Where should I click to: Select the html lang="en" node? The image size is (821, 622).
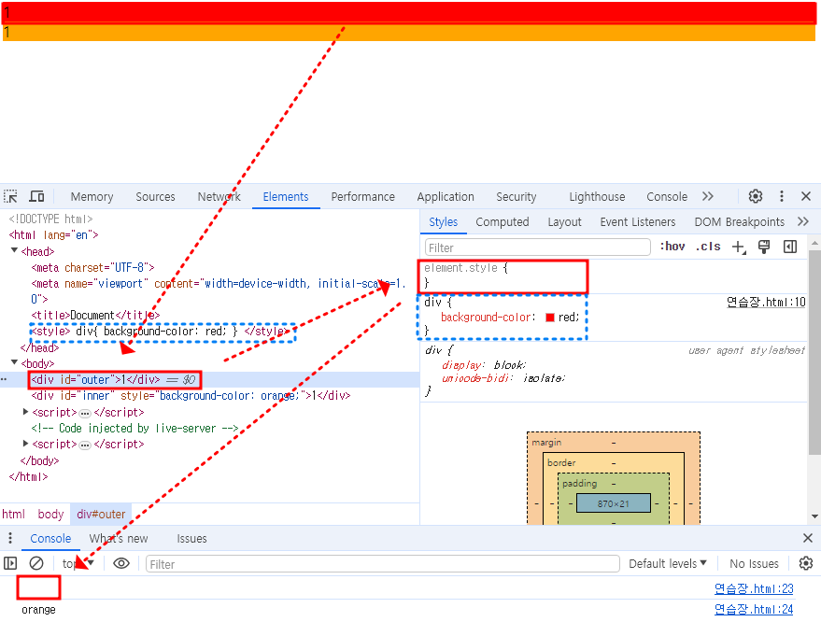pos(53,235)
